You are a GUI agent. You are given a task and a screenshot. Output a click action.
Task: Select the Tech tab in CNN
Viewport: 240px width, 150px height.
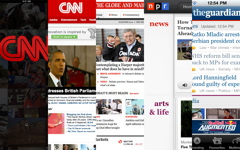click(x=83, y=20)
